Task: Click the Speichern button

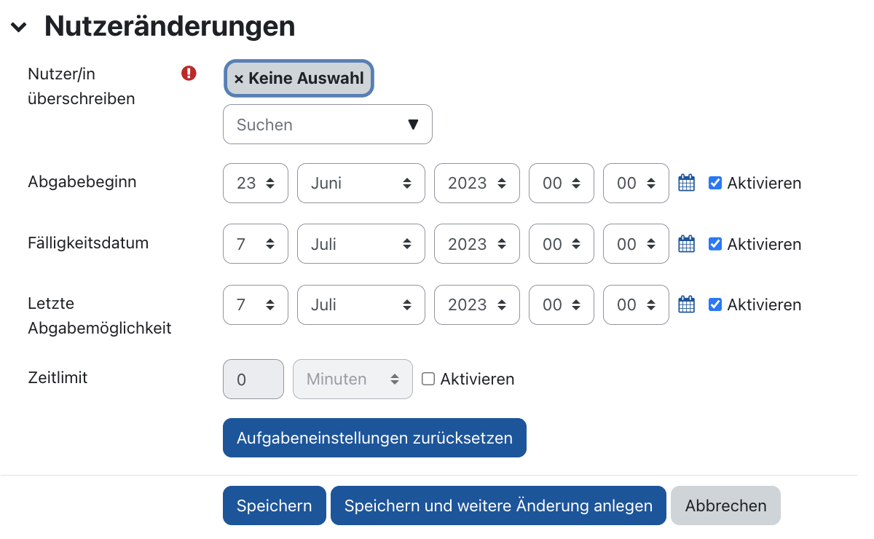Action: 274,505
